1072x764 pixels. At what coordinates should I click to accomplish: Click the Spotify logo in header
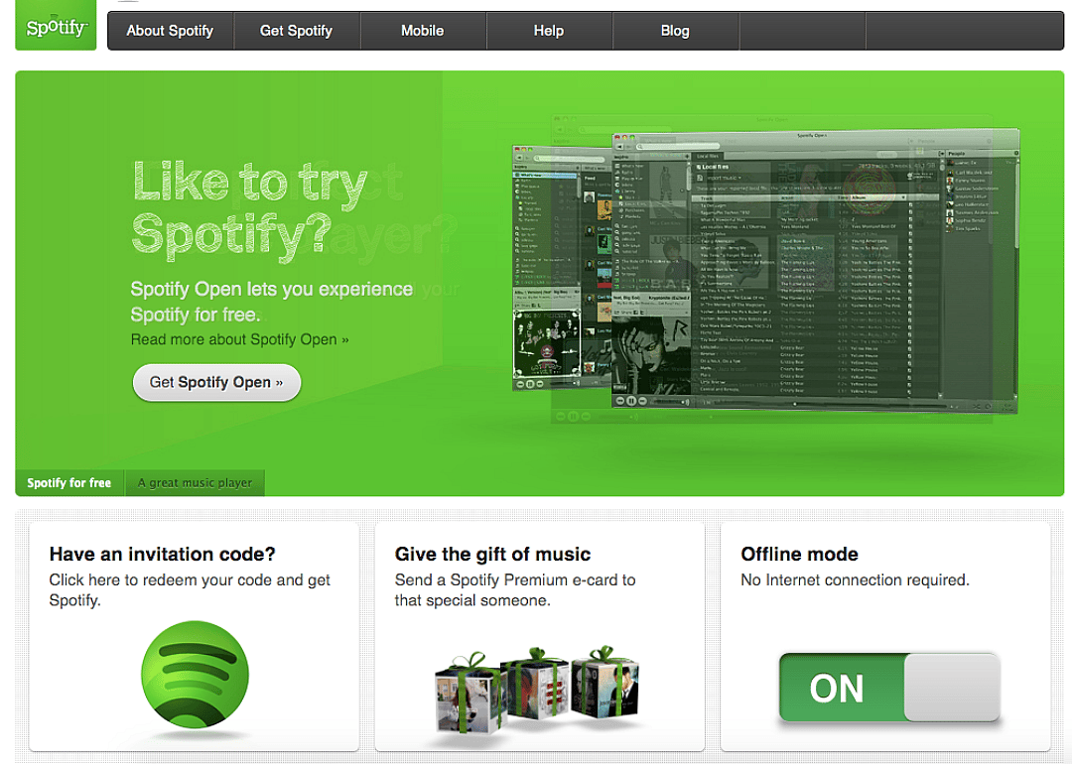pyautogui.click(x=56, y=25)
